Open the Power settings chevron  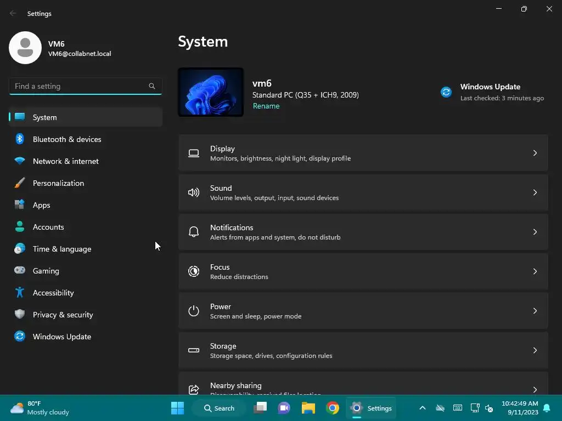535,311
